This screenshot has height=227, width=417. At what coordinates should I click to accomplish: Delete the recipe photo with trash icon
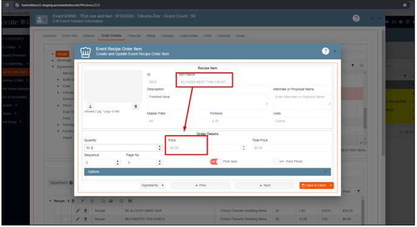point(136,107)
